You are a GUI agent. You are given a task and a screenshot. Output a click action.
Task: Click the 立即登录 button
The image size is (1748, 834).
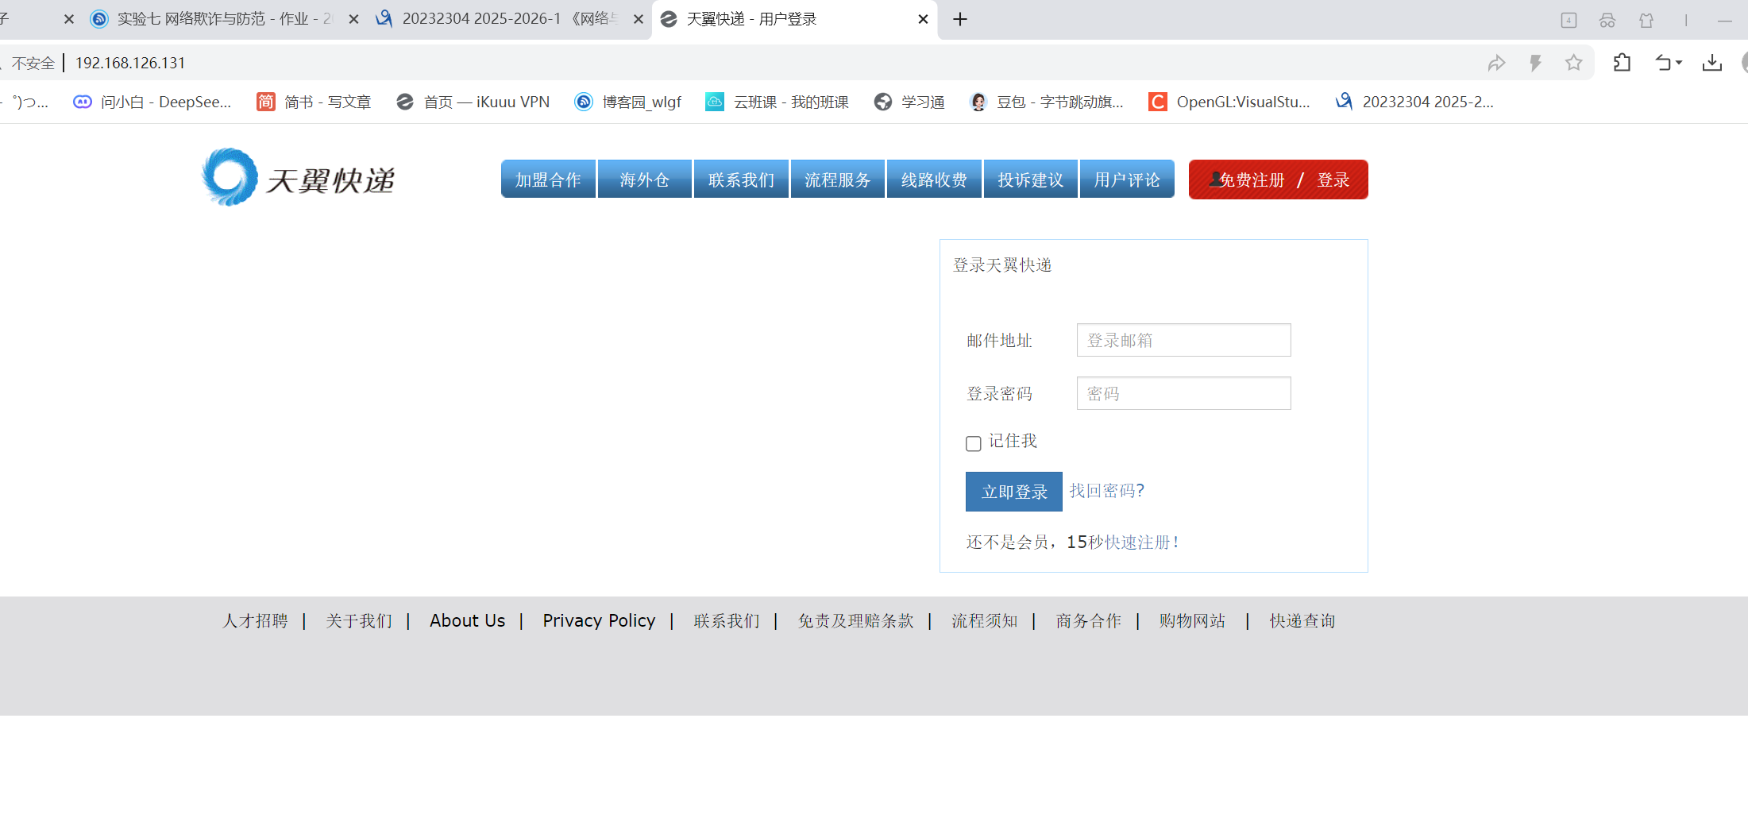[x=1013, y=492]
